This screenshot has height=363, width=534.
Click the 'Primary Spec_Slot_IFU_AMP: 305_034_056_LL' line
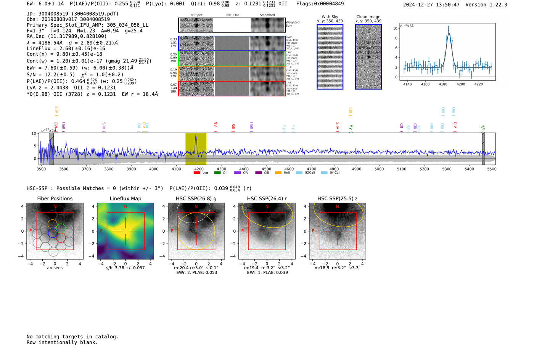pos(88,25)
